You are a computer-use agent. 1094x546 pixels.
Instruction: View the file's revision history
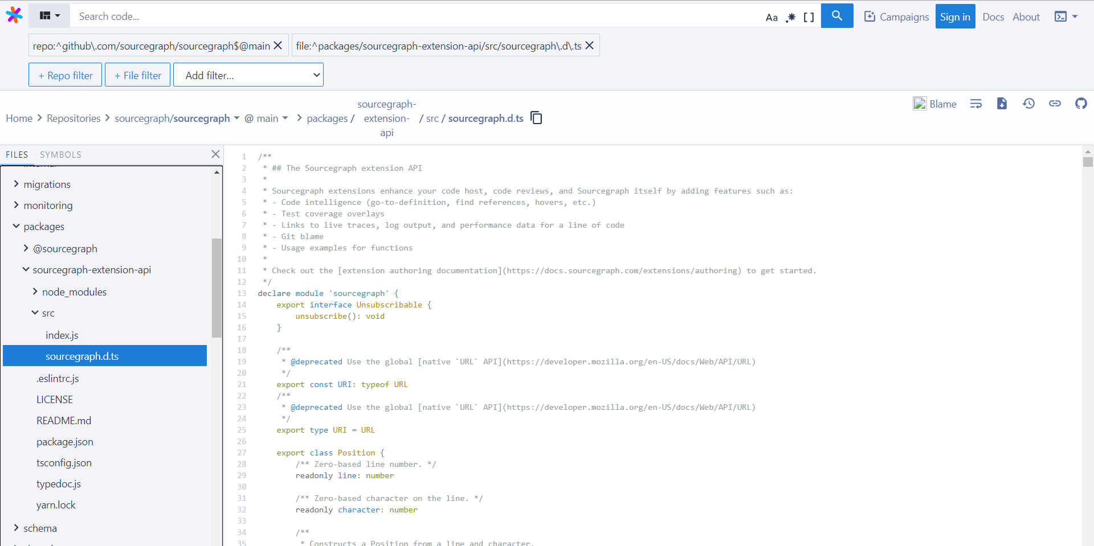point(1029,104)
